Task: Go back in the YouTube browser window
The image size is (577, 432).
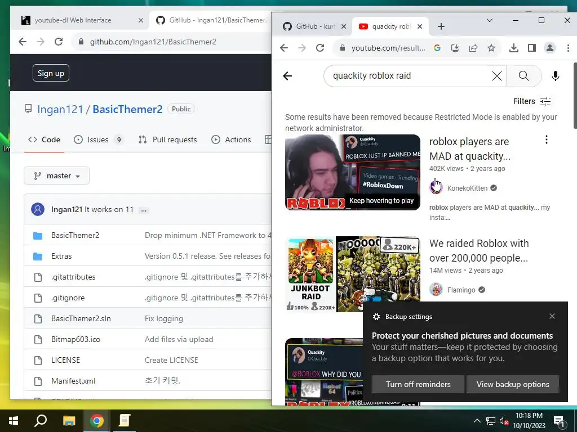Action: 284,48
